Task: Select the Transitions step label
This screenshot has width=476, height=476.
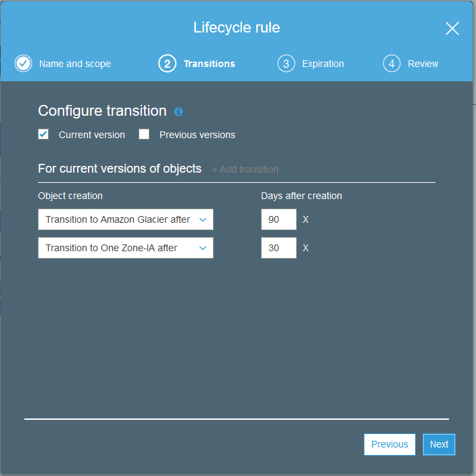Action: pos(210,64)
